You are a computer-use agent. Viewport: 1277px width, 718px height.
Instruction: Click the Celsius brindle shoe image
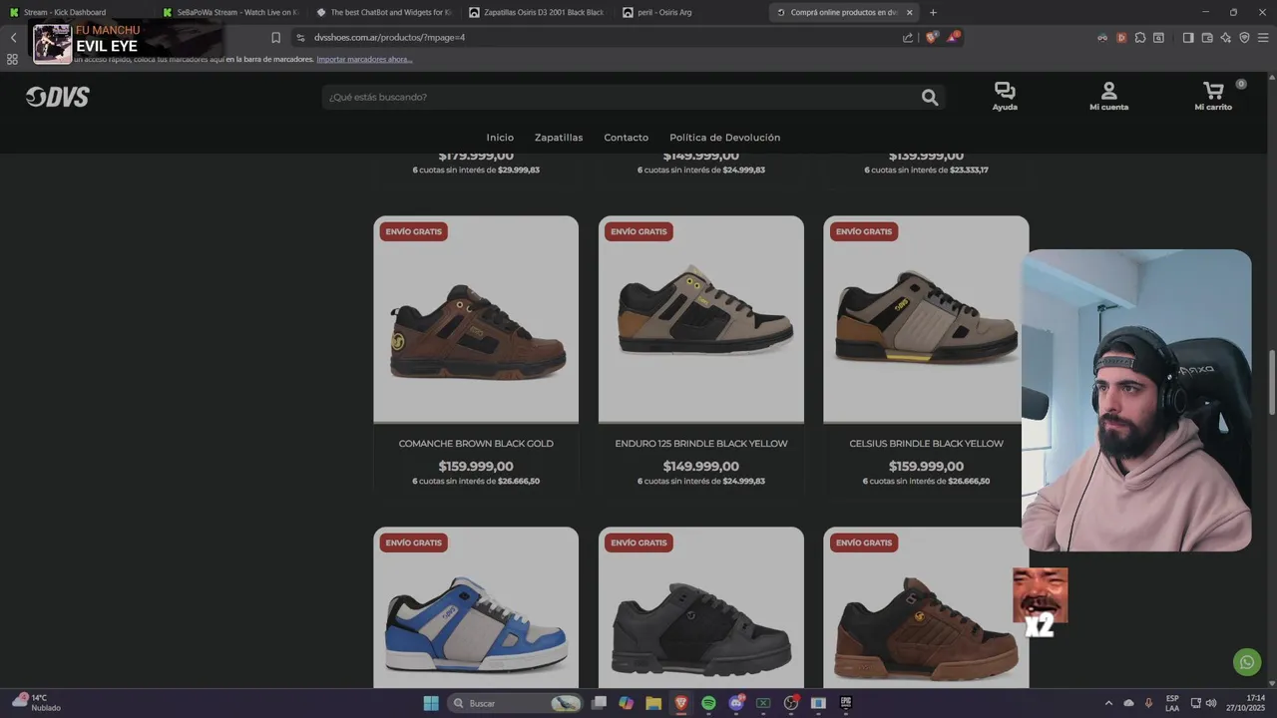926,319
